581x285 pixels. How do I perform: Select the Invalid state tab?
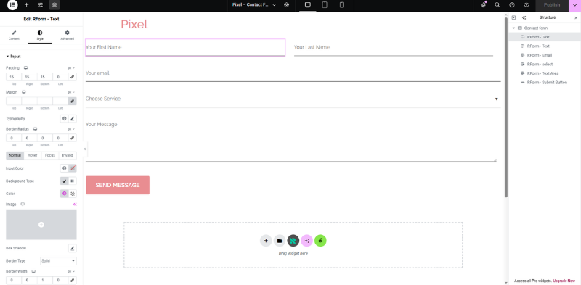point(68,155)
